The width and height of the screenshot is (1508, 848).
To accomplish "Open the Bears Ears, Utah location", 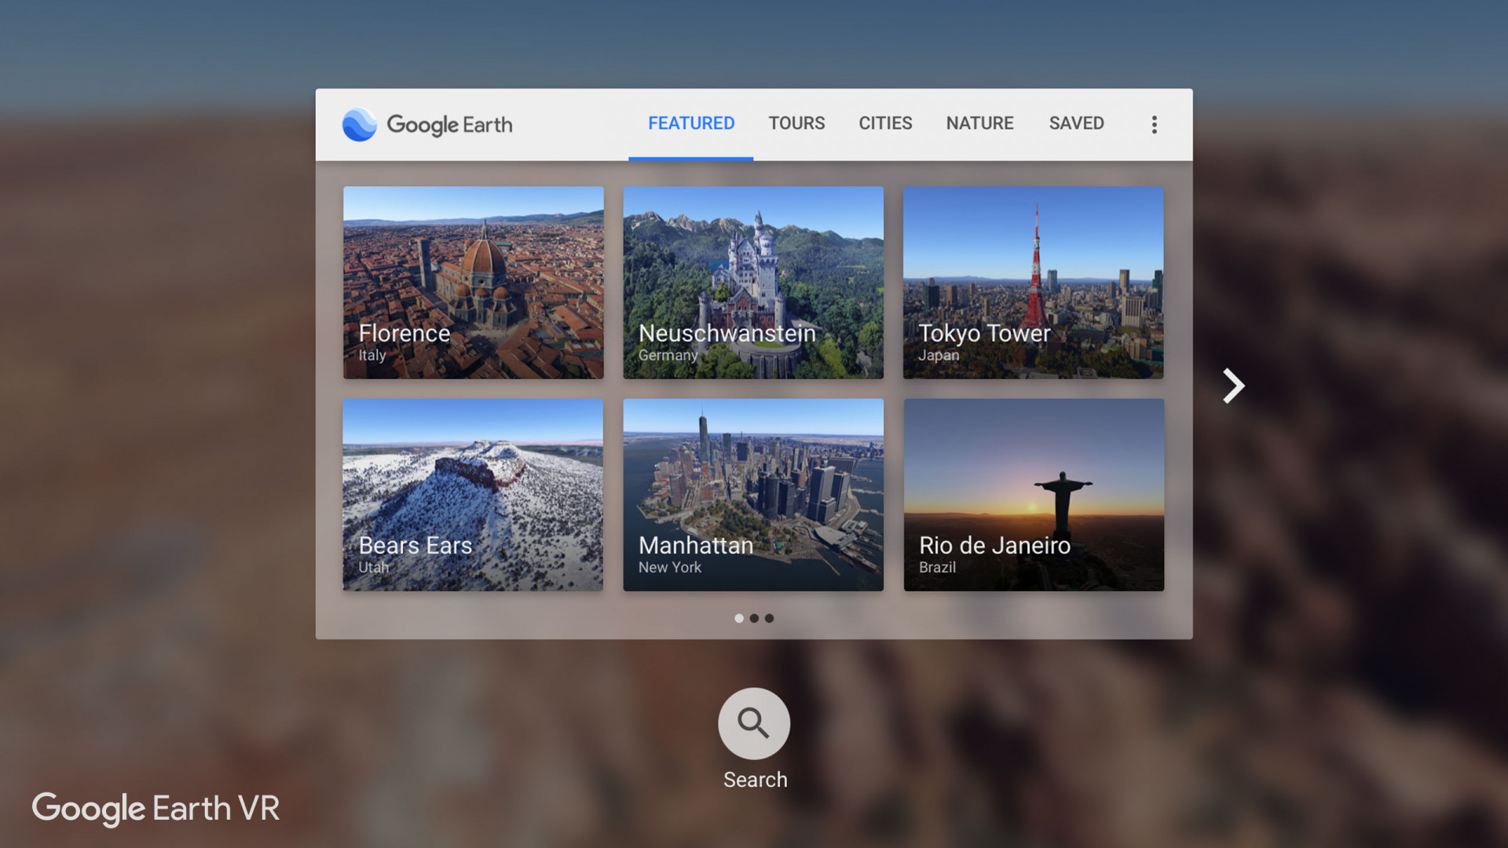I will point(472,494).
